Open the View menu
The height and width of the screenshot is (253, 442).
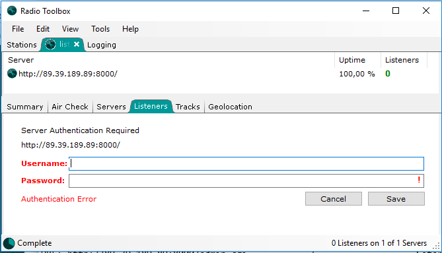click(x=70, y=29)
